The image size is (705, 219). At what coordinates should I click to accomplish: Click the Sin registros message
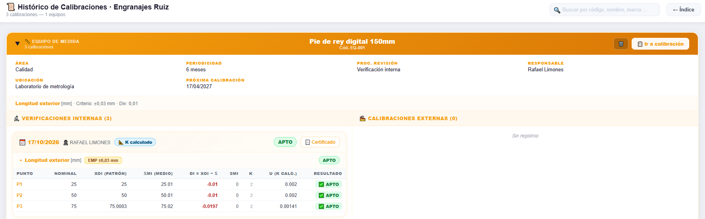click(525, 136)
